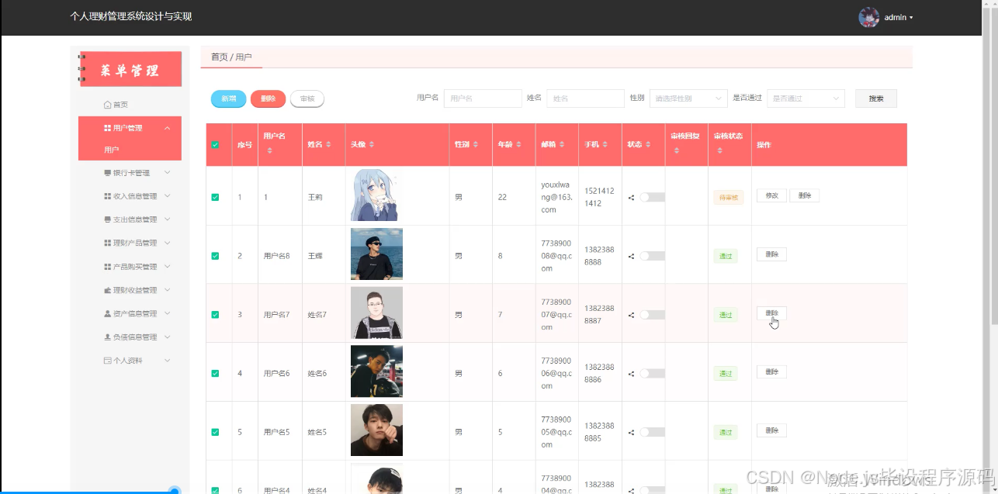The width and height of the screenshot is (998, 494).
Task: Click email cell youxiwang@163.com
Action: [x=556, y=197]
